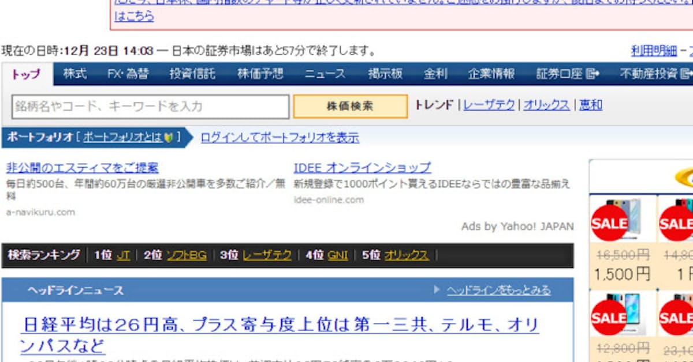Open trending link 恵和

click(591, 105)
